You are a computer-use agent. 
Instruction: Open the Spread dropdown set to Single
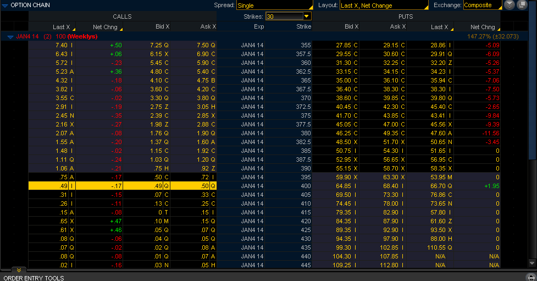coord(274,5)
